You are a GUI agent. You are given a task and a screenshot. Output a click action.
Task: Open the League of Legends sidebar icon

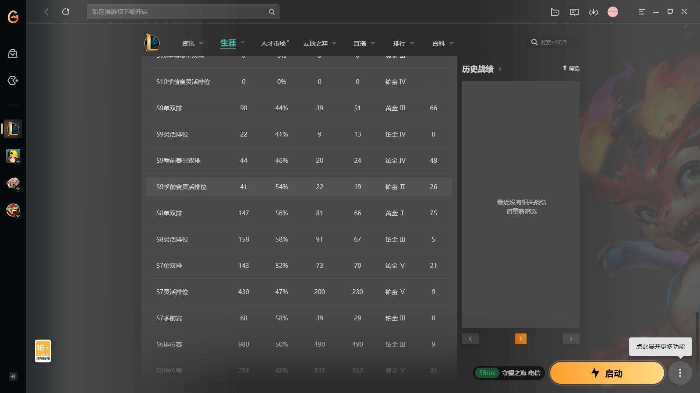pos(13,129)
